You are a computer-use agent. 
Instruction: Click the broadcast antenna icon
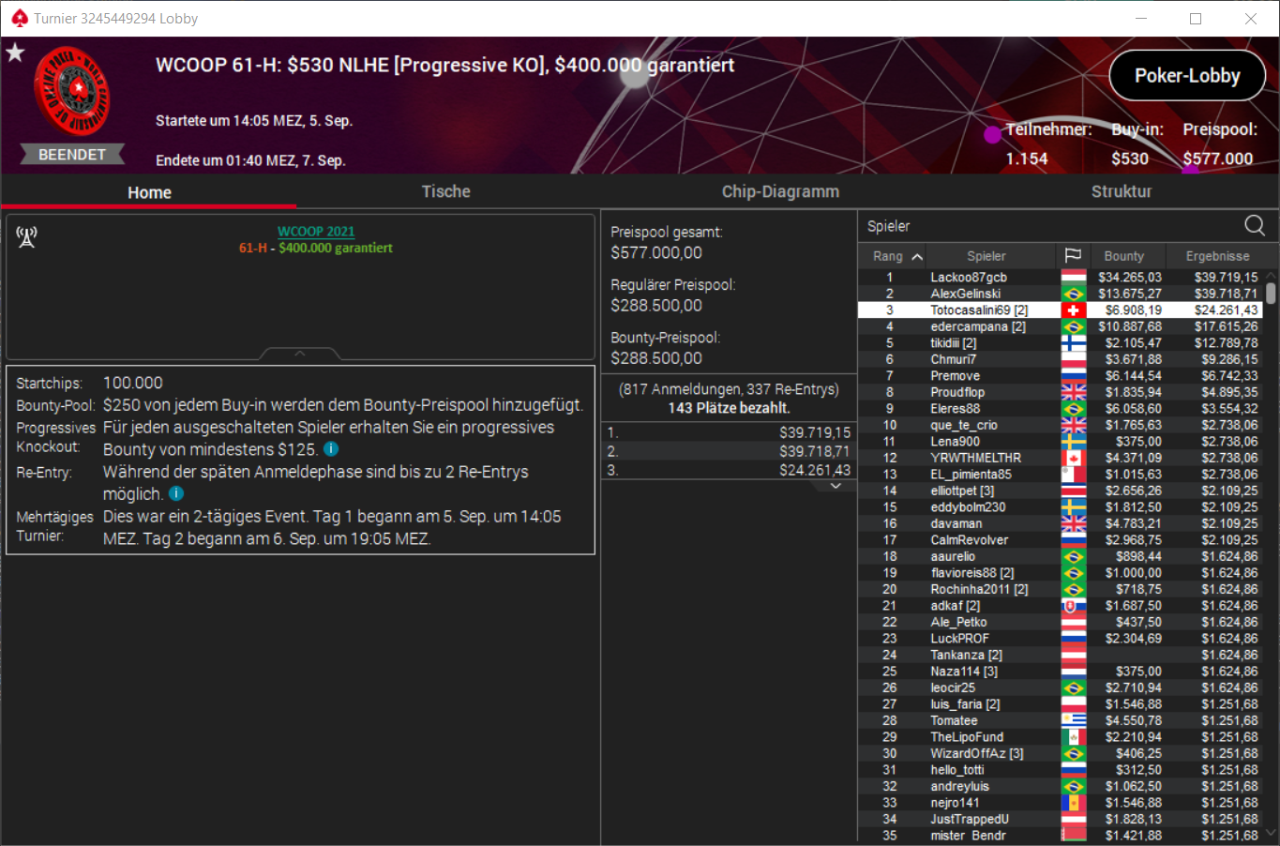point(26,236)
